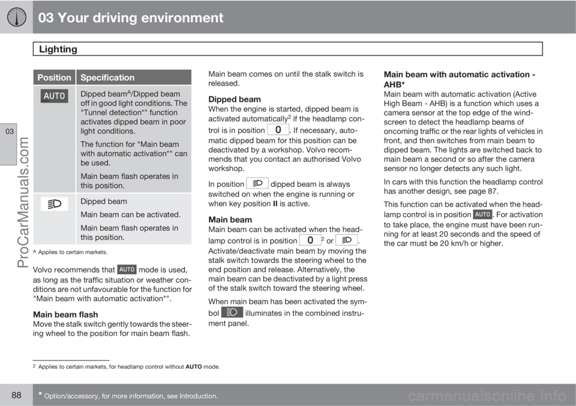576x406 pixels.
Task: Click the gauge icon in the chapter header
Action: click(x=16, y=17)
